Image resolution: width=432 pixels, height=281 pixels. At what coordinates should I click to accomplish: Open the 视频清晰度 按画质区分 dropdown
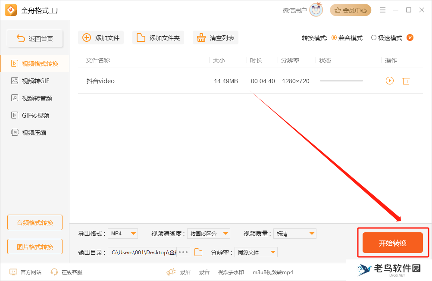click(x=209, y=234)
